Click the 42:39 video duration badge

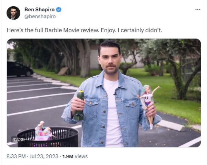pyautogui.click(x=18, y=140)
